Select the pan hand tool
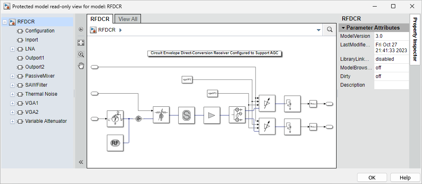This screenshot has height=184, width=422. (x=81, y=66)
